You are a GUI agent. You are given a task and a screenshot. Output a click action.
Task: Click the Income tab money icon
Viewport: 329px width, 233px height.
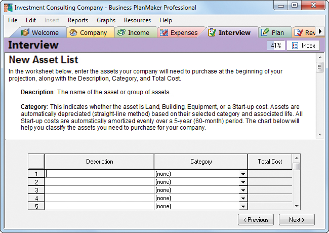pyautogui.click(x=121, y=32)
